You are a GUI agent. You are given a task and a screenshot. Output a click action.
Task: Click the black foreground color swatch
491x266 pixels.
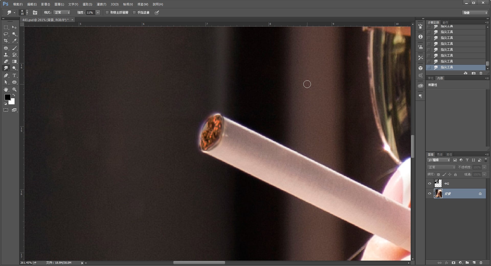point(7,97)
